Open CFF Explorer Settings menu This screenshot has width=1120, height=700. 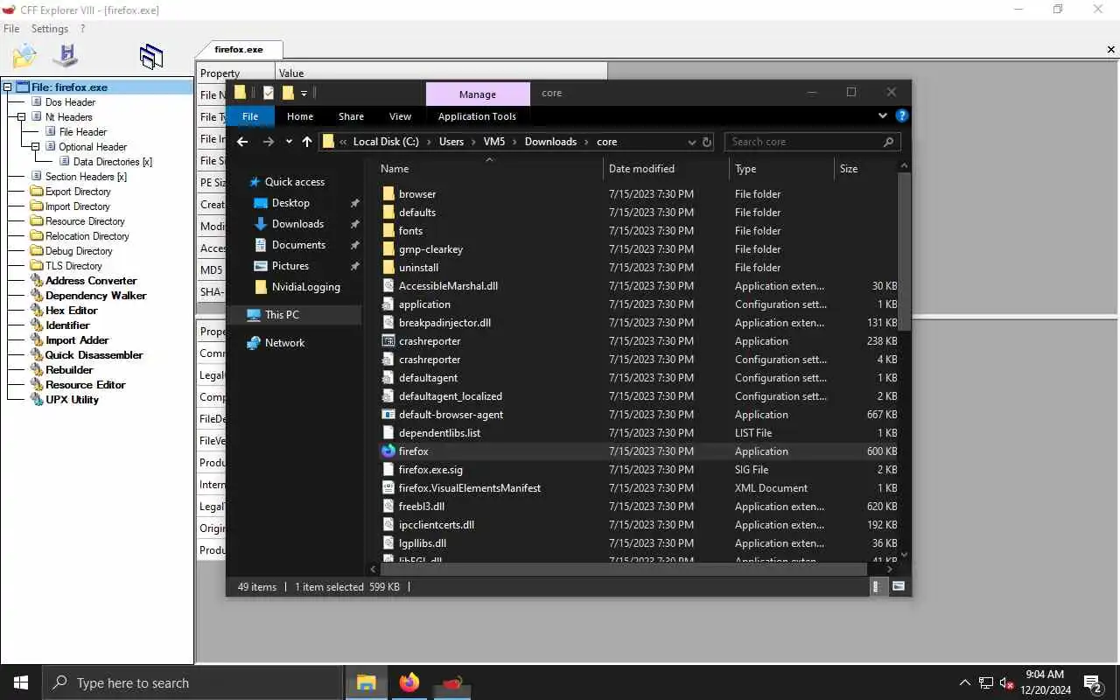[x=50, y=29]
